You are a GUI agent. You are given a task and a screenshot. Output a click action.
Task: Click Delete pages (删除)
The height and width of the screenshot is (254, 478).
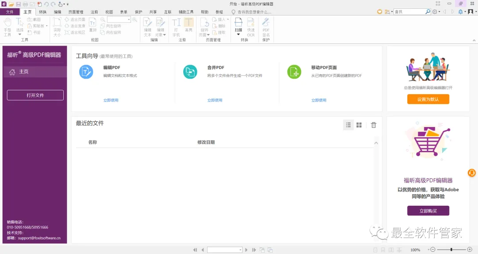219,26
